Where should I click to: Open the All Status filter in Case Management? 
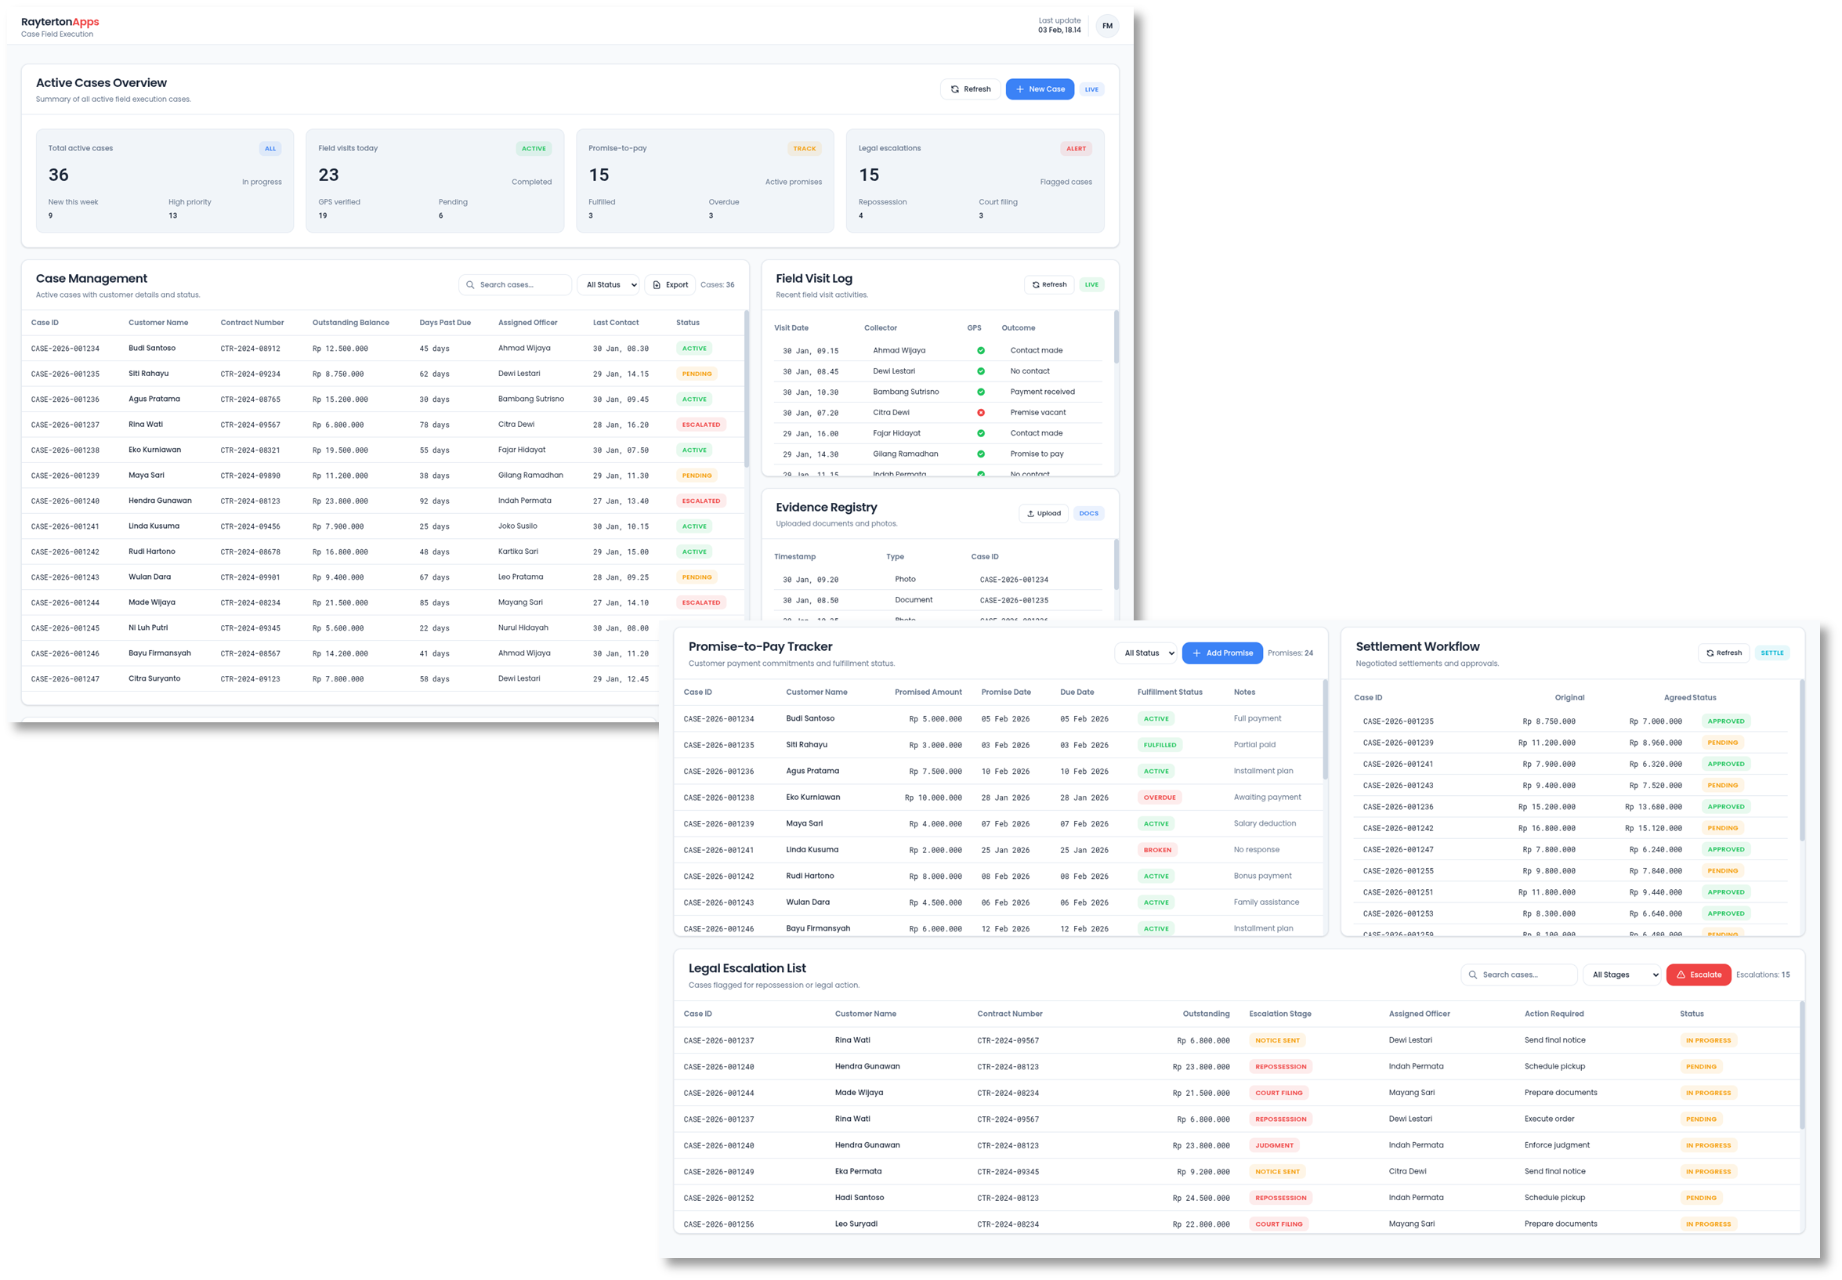point(607,284)
